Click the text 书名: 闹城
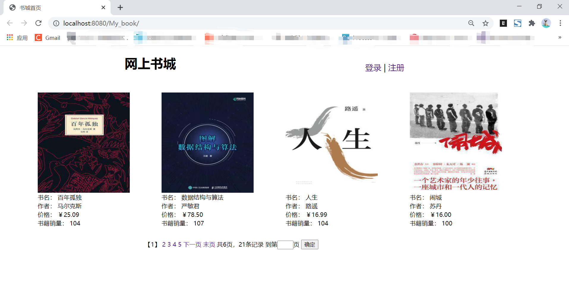The image size is (569, 301). click(426, 197)
